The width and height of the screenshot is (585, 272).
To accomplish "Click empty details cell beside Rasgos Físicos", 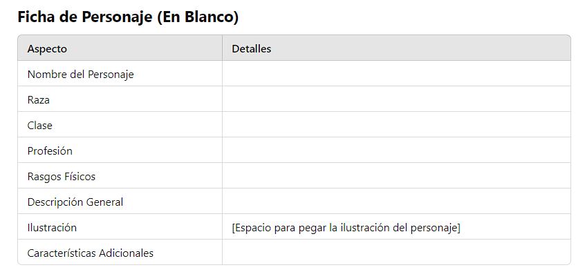I will point(397,175).
